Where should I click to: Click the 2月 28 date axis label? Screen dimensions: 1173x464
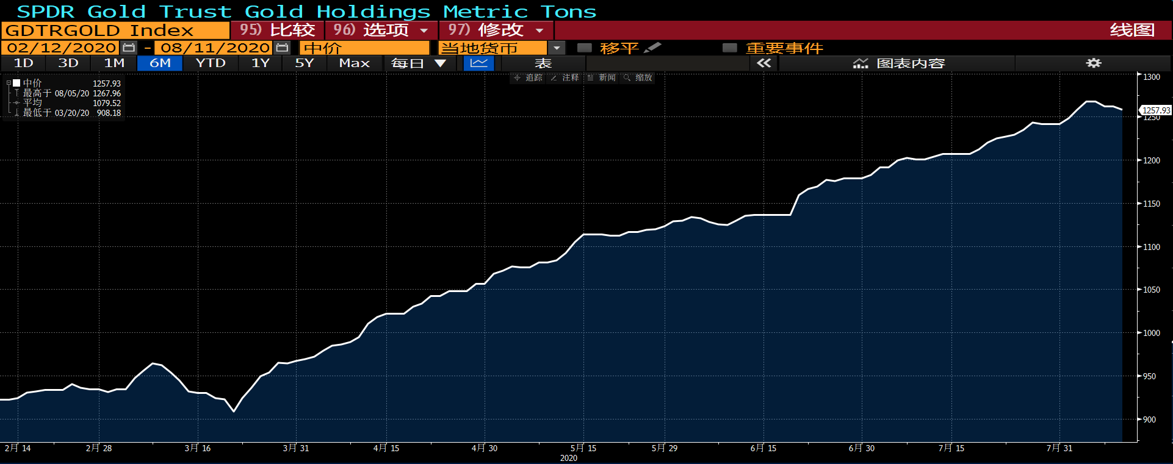pyautogui.click(x=99, y=448)
